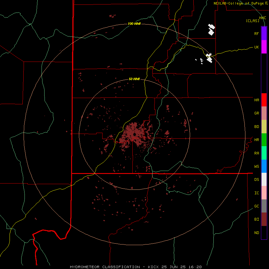Screen dimensions: 269x269
Task: Click the WS legend label
Action: pyautogui.click(x=256, y=166)
